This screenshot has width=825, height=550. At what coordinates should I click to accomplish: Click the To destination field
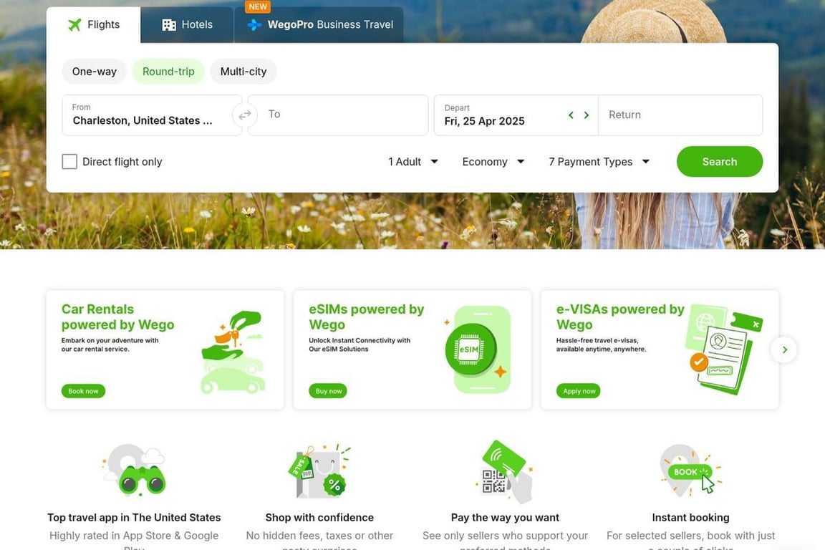(x=338, y=115)
